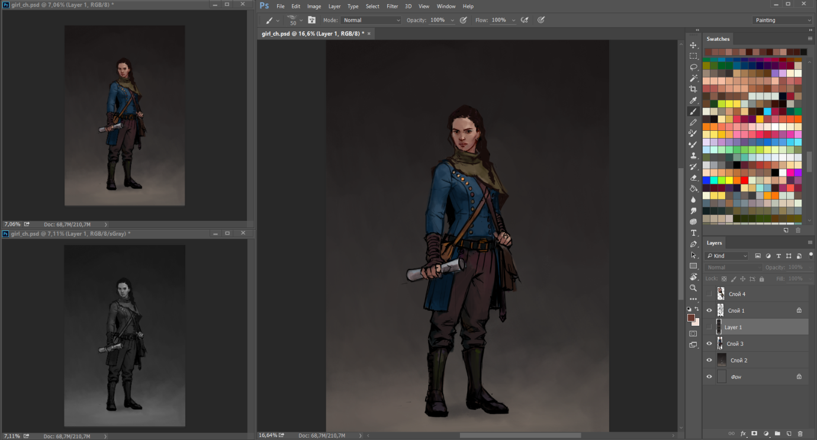817x440 pixels.
Task: Open the Kind layer filter dropdown
Action: click(727, 256)
